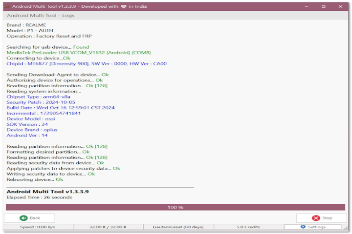Screen dimensions: 352x234
Task: Click the 5.0 Credits status panel
Action: pos(248,227)
